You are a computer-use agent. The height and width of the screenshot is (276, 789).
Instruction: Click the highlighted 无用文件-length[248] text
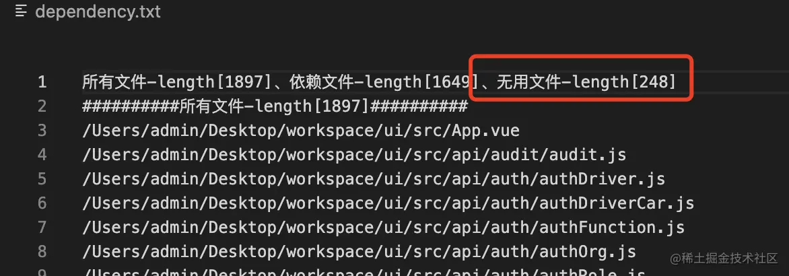click(x=586, y=82)
